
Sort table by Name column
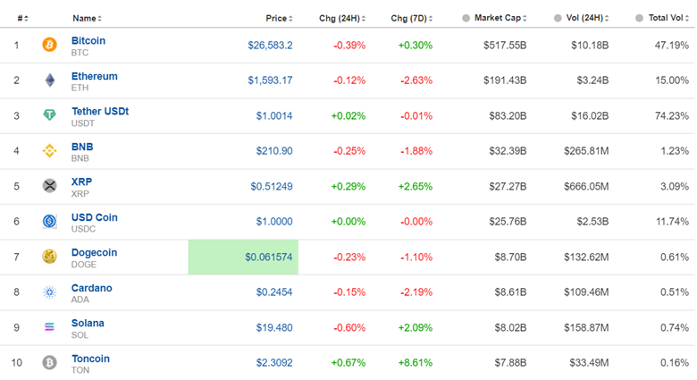[x=88, y=18]
